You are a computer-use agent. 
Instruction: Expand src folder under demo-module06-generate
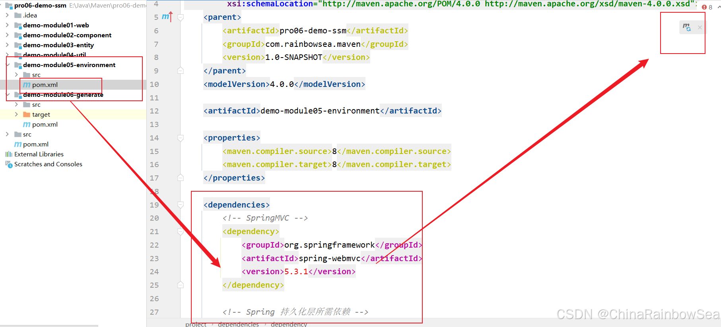pos(16,104)
